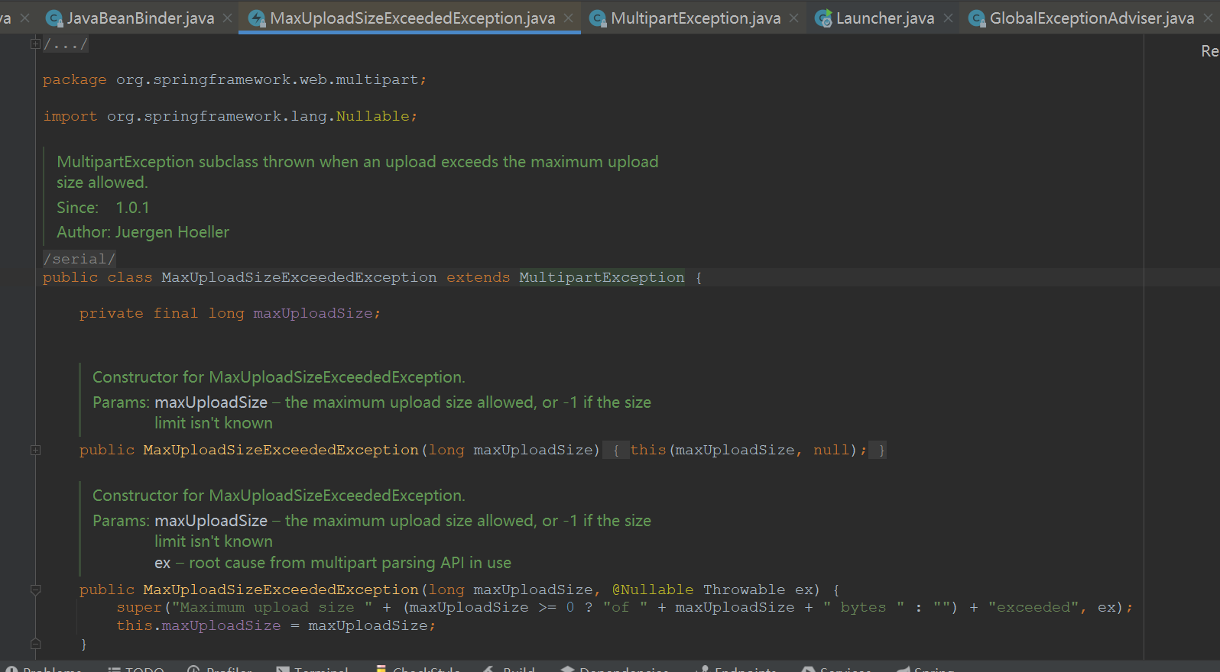Click MultipartException in the extends clause

coord(602,277)
